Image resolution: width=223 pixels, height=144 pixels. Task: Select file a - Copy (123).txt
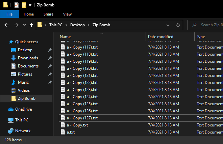tap(82, 90)
